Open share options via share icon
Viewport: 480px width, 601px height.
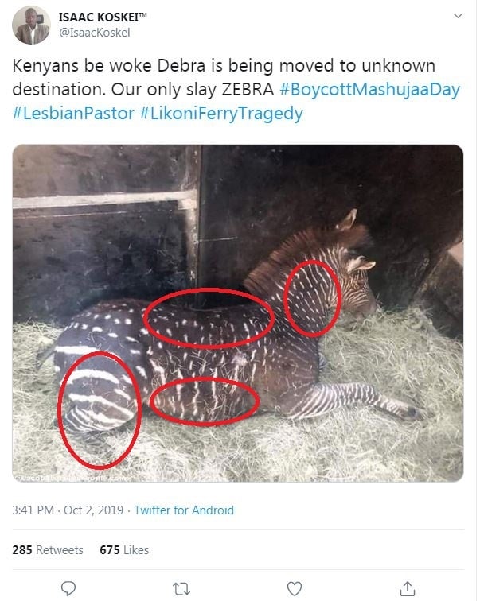[x=407, y=588]
